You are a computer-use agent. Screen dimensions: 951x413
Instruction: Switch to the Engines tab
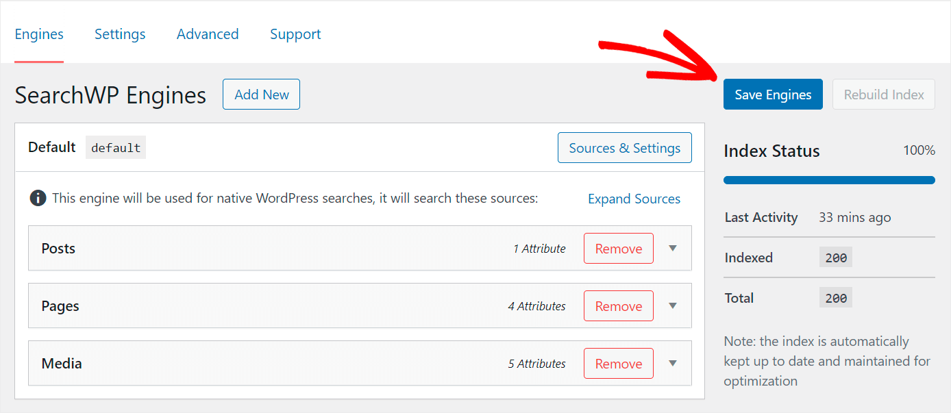[x=39, y=34]
